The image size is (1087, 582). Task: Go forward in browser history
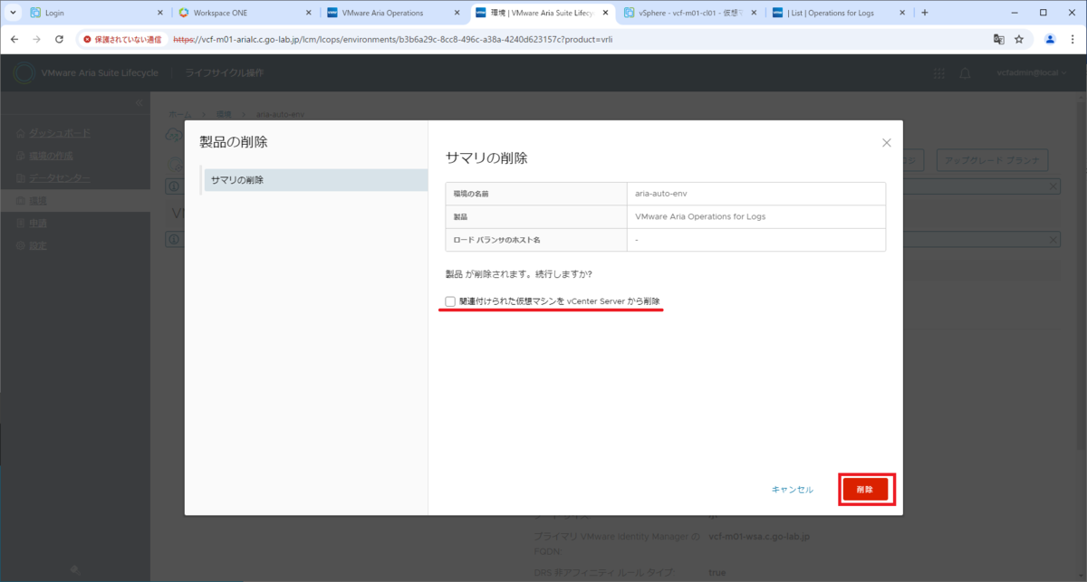(36, 39)
